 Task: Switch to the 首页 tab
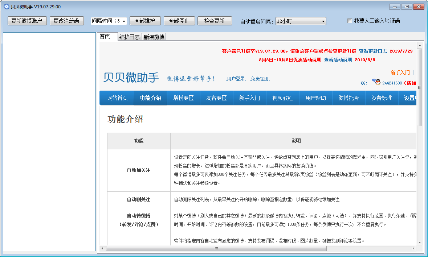pos(107,37)
